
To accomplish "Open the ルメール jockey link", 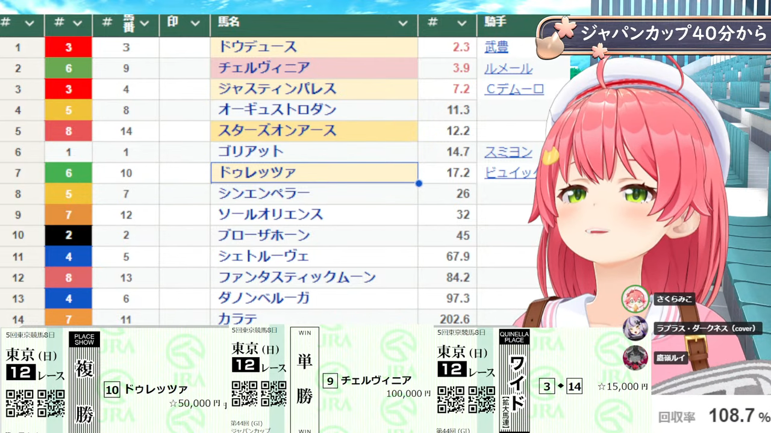I will pyautogui.click(x=508, y=68).
